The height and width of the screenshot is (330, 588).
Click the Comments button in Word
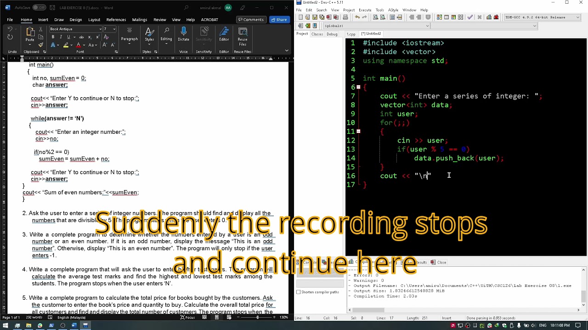tap(250, 20)
